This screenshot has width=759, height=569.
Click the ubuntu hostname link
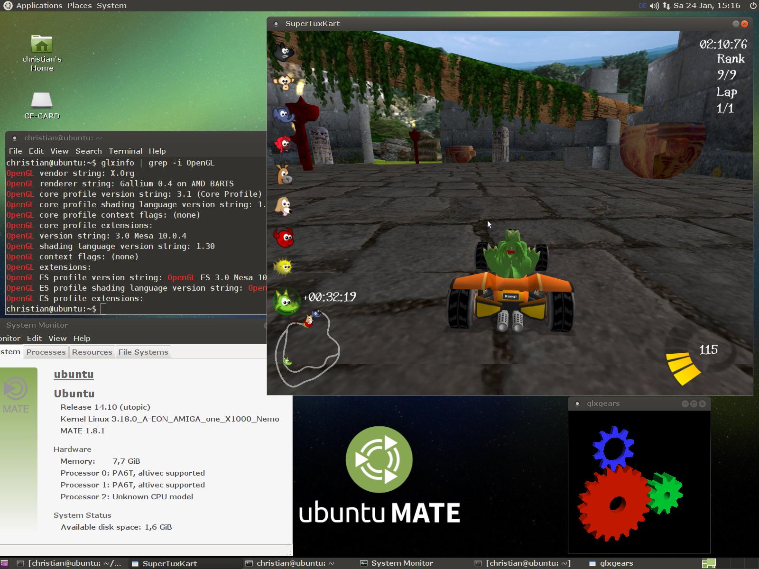click(x=74, y=374)
